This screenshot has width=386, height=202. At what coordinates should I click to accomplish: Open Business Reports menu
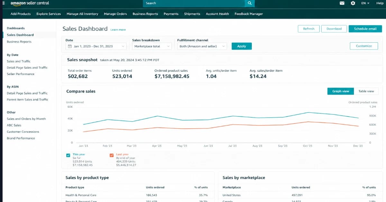[x=145, y=14]
